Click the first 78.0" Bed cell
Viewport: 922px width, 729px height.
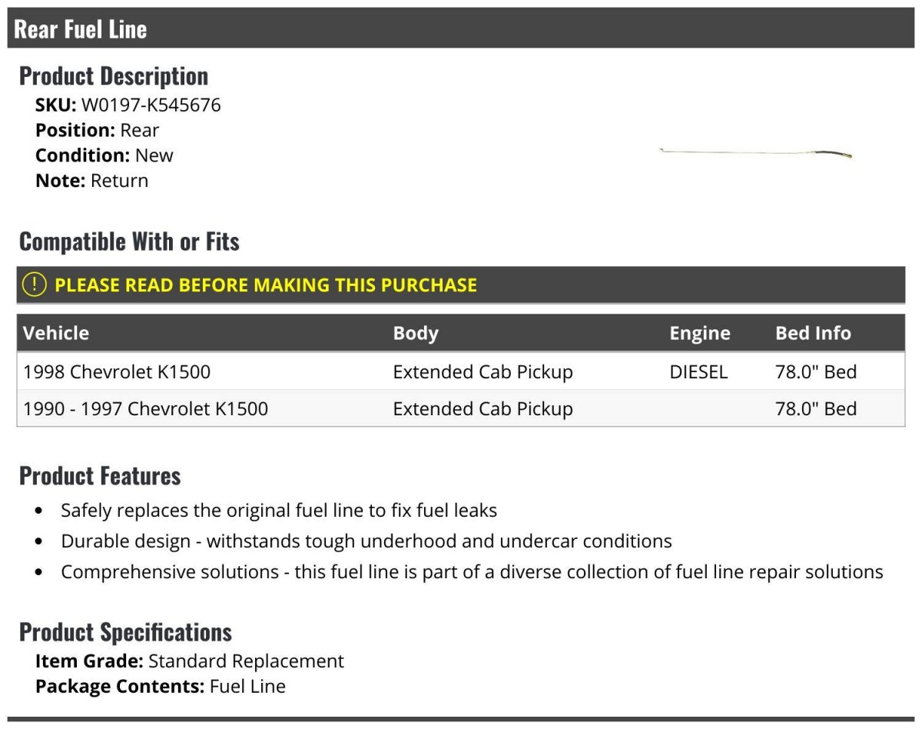tap(816, 371)
